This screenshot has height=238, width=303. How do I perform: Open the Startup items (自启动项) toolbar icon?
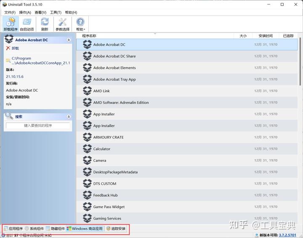27,24
